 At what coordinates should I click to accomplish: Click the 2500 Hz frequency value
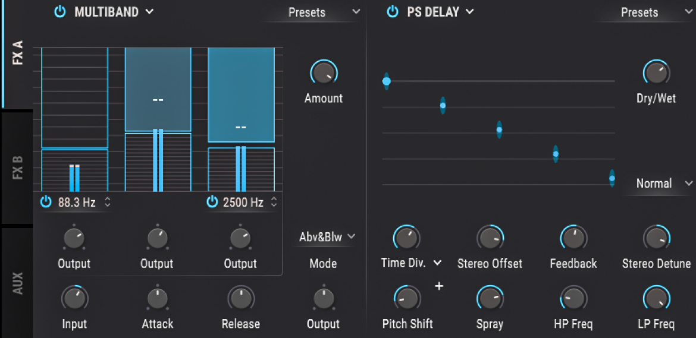click(243, 203)
